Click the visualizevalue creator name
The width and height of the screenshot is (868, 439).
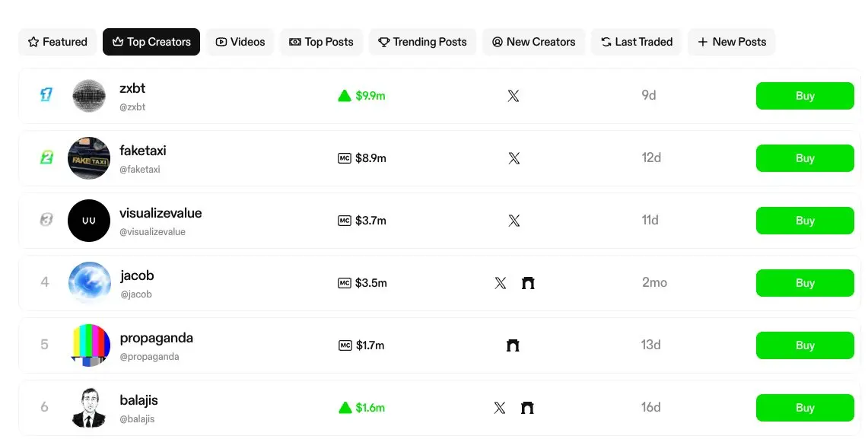(161, 213)
